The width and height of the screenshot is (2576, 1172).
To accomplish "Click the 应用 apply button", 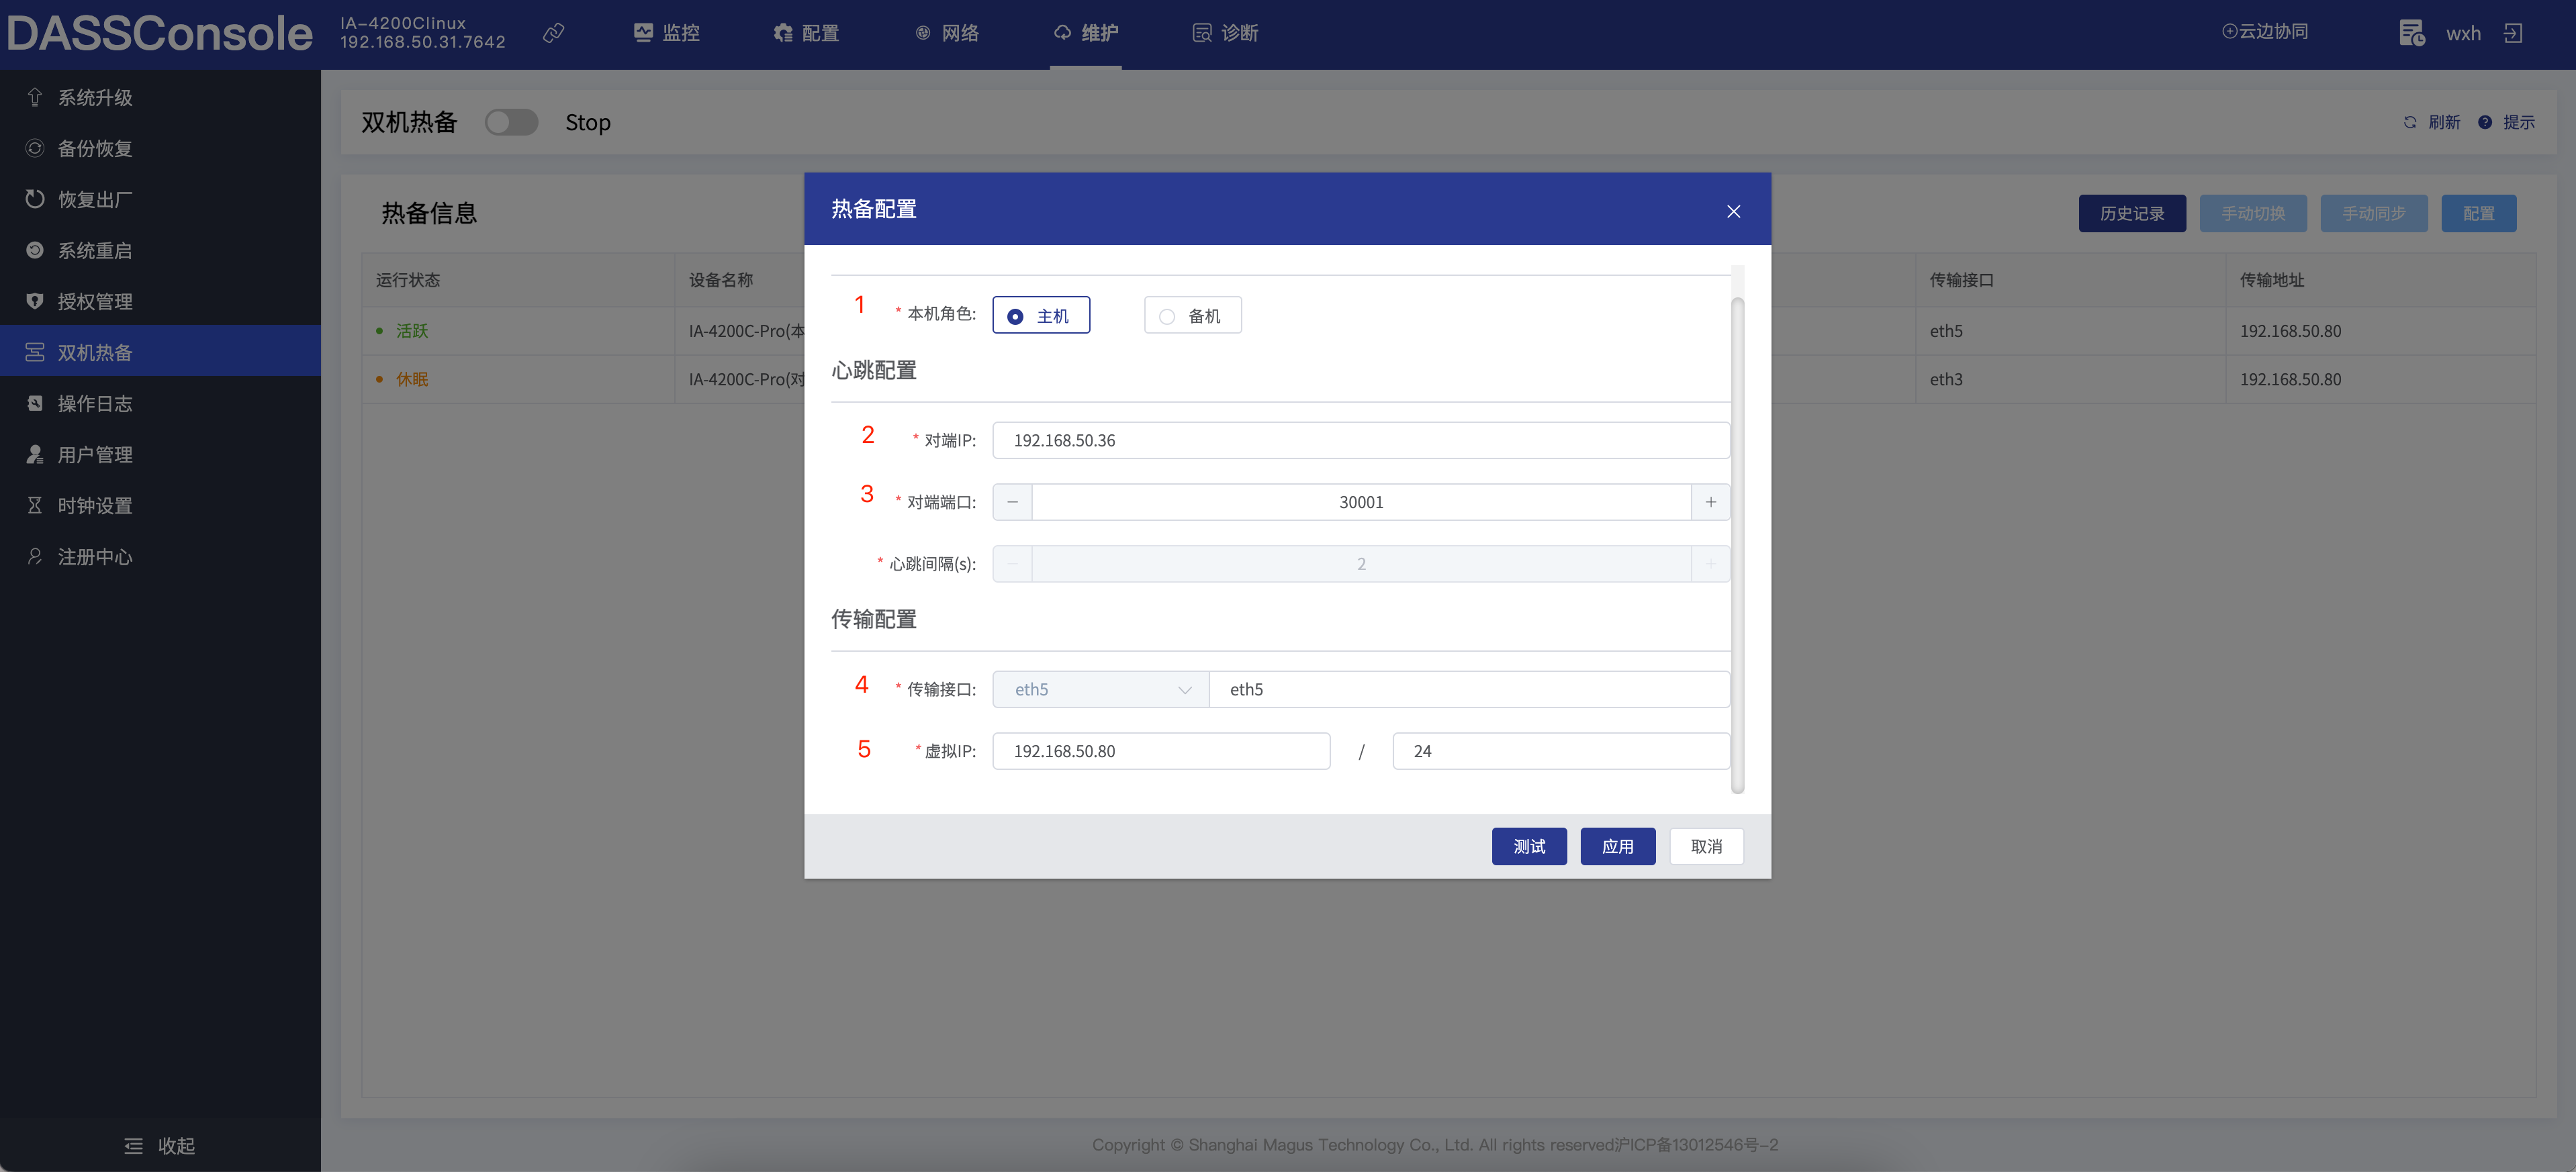I will [x=1618, y=846].
